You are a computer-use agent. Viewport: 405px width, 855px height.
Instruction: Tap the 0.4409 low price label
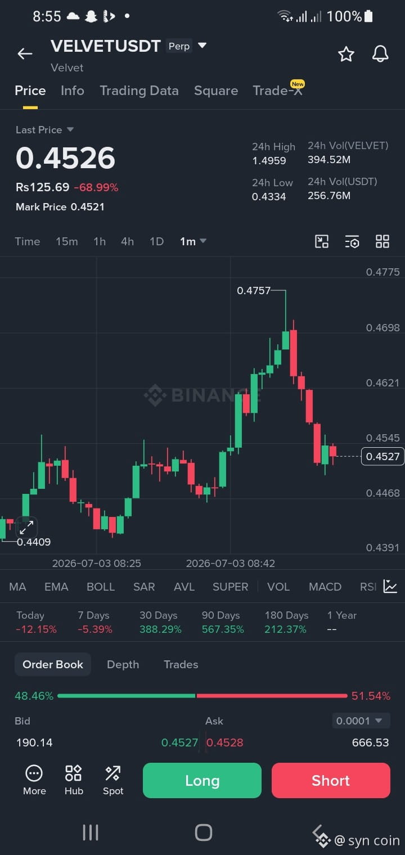[x=34, y=542]
